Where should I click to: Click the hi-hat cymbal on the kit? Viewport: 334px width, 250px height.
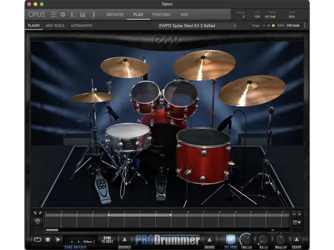[x=93, y=97]
